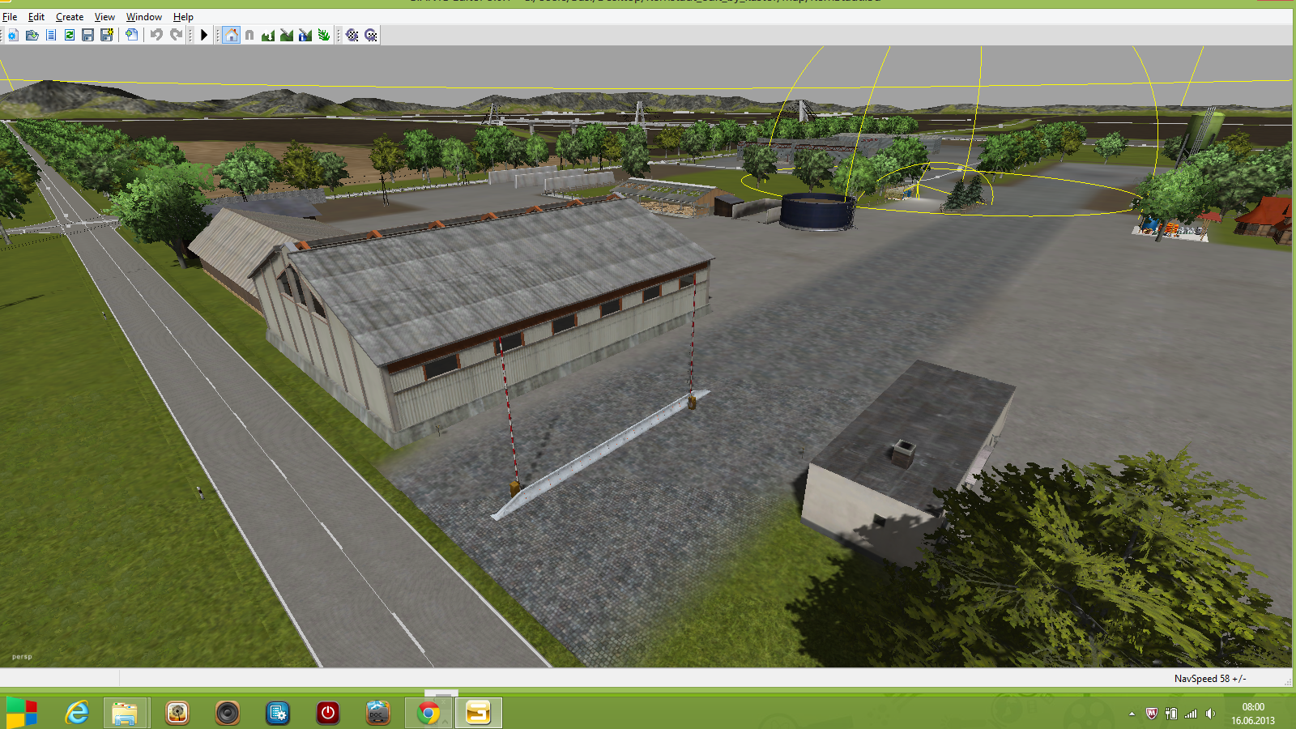Open File Explorer from the taskbar
The width and height of the screenshot is (1296, 729).
[126, 714]
